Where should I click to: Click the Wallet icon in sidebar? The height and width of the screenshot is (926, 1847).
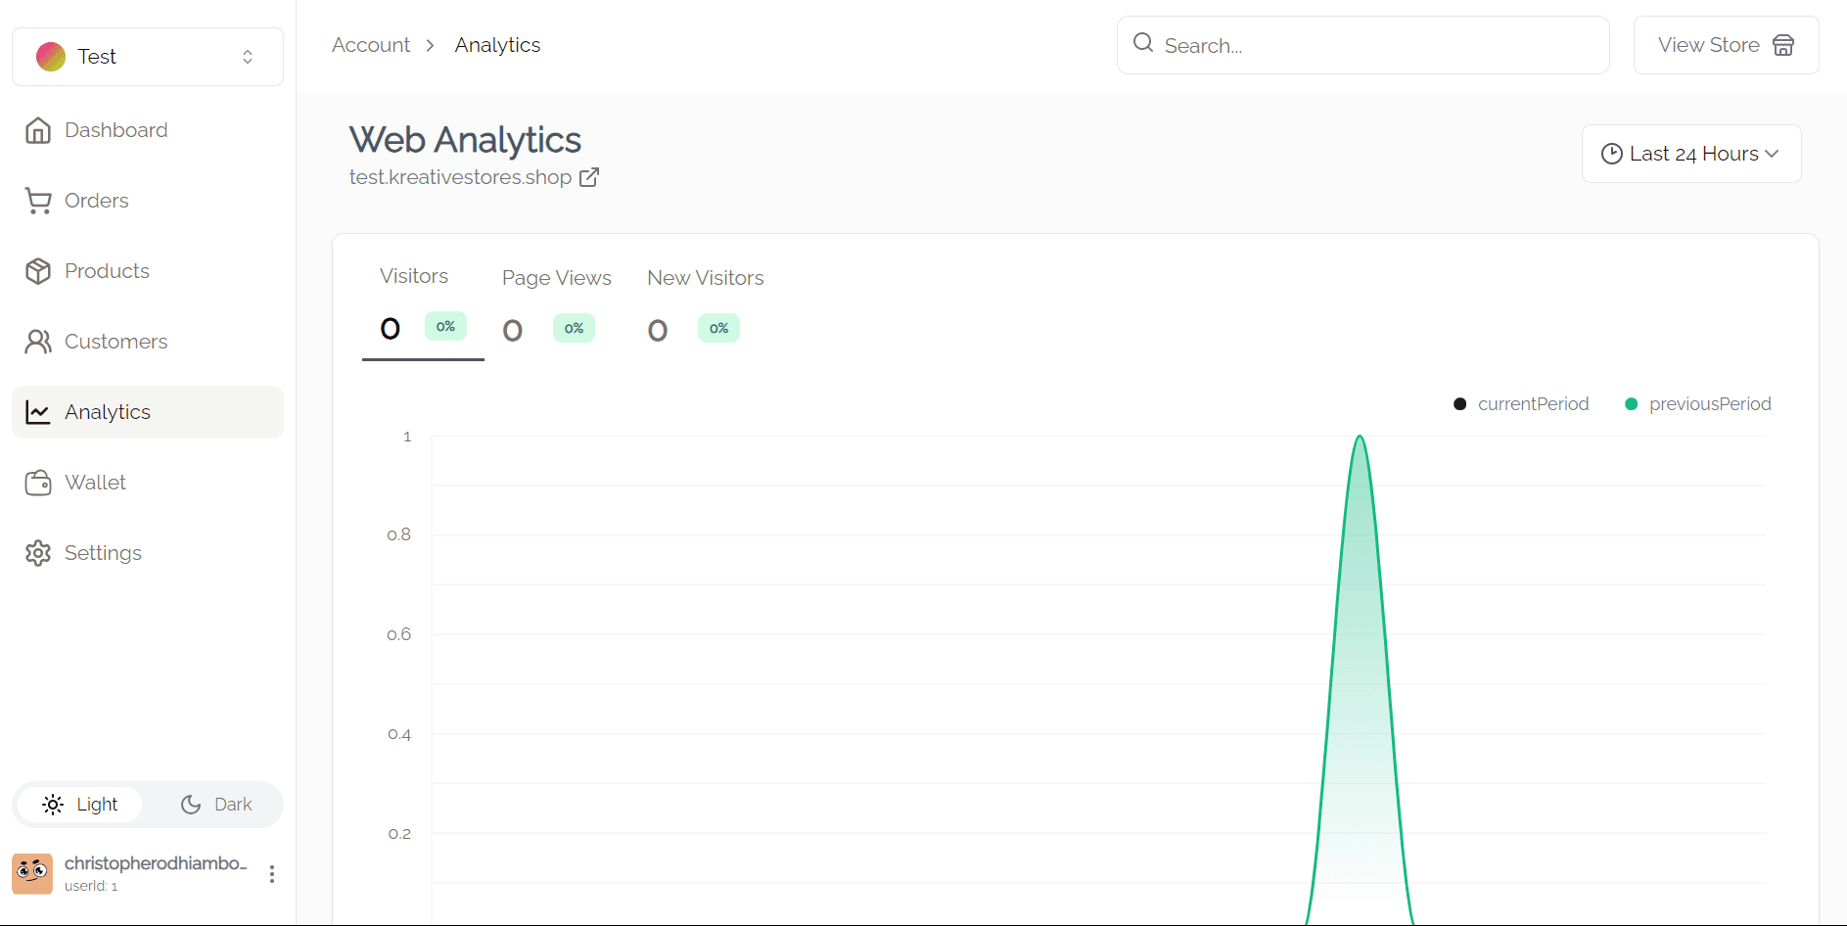pos(38,483)
